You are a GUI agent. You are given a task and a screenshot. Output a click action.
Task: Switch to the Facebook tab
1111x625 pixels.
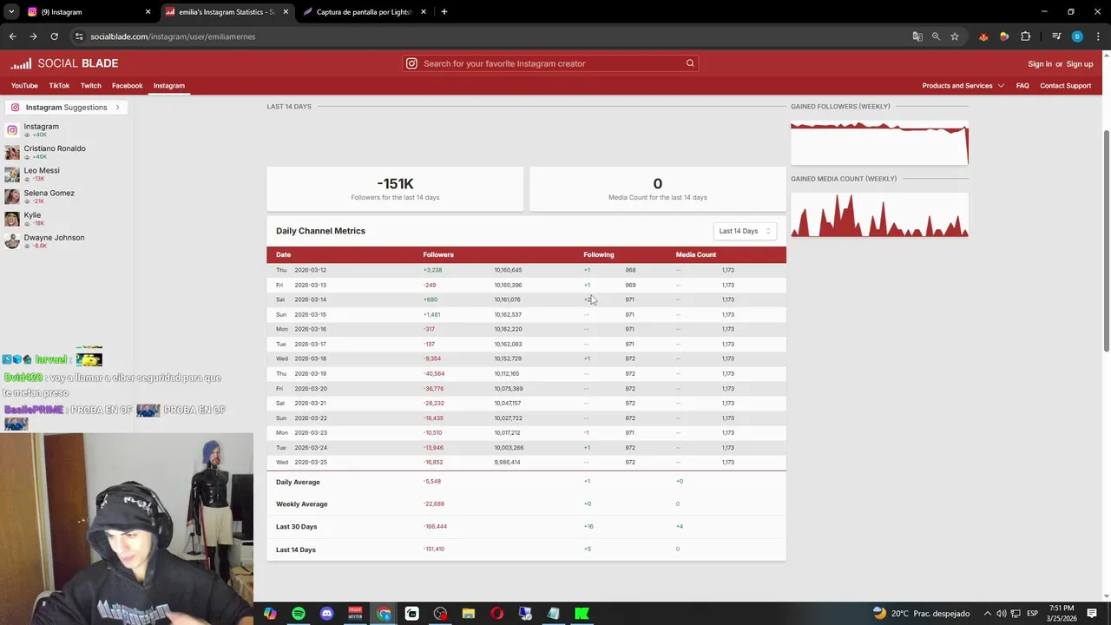(x=127, y=86)
